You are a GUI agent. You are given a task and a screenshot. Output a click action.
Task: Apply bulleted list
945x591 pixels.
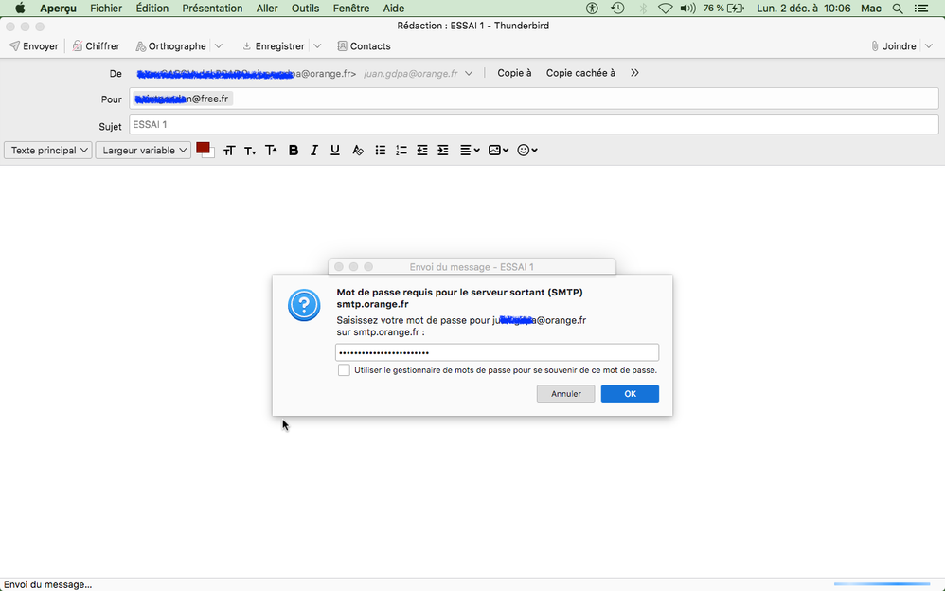381,151
